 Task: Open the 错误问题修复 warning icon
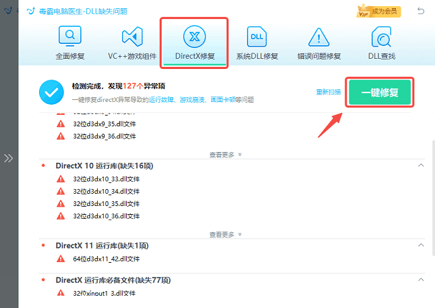pyautogui.click(x=319, y=37)
